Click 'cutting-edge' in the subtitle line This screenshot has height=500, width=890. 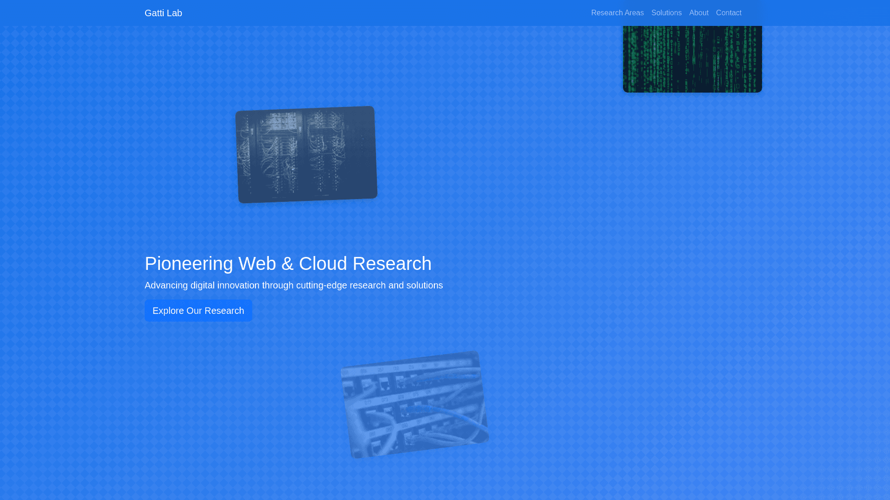point(321,285)
